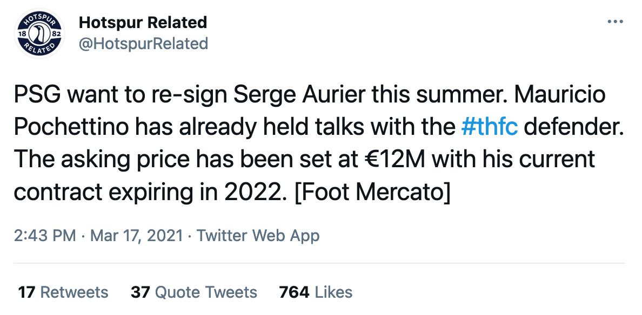Open the Twitter Web App source link

(258, 236)
